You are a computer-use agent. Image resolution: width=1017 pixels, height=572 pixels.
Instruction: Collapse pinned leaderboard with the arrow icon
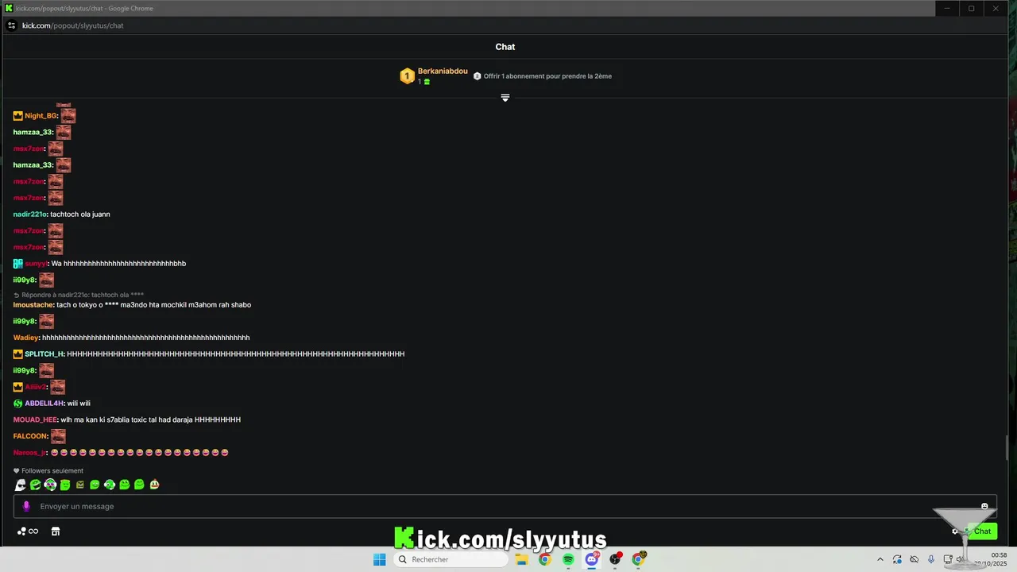tap(505, 98)
